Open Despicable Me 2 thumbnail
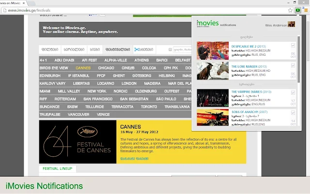Image resolution: width=310 pixels, height=194 pixels. [213, 50]
